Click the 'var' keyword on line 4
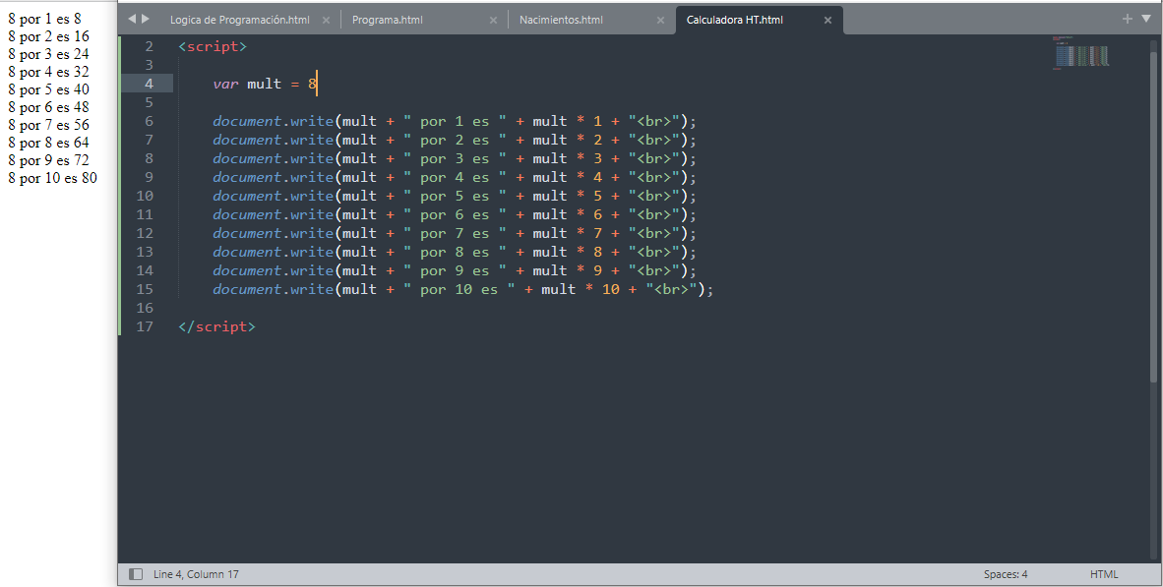The width and height of the screenshot is (1163, 587). pyautogui.click(x=225, y=84)
